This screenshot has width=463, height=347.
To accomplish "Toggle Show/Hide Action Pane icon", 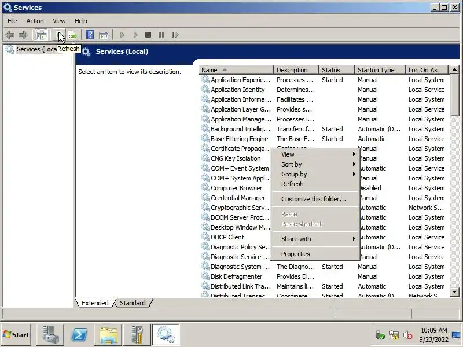I will [104, 35].
